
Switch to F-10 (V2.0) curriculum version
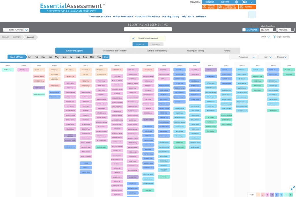pos(156,44)
